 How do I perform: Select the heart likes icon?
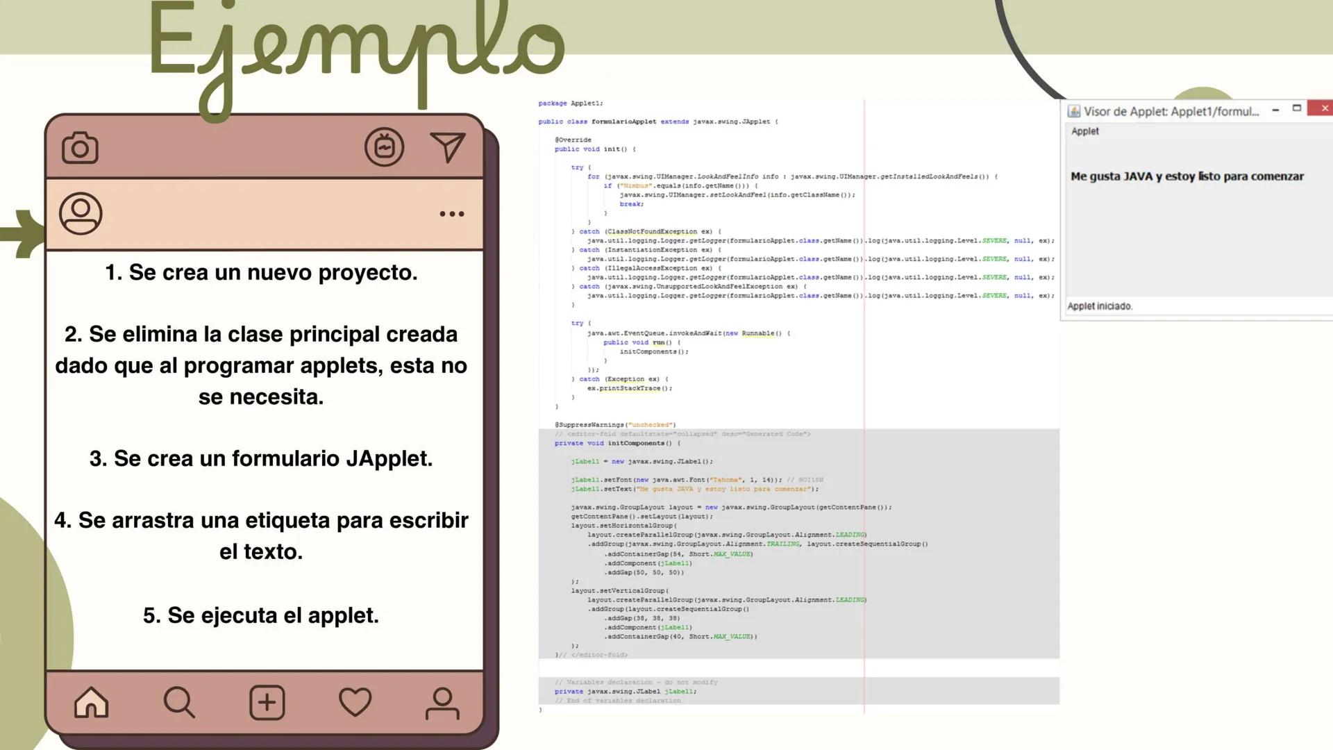(356, 703)
